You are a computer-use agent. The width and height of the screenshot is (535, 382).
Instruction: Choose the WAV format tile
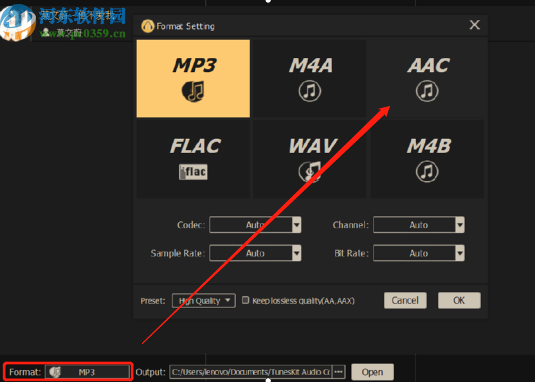310,159
